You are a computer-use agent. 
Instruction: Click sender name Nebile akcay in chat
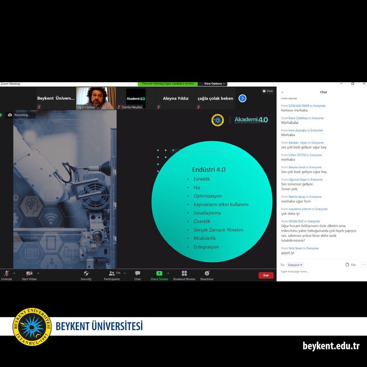(297, 197)
